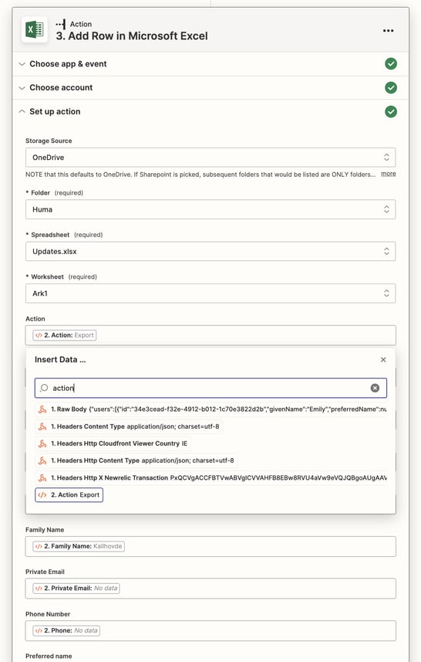This screenshot has height=662, width=421.
Task: Open the Spreadsheet dropdown showing Updates.xlsx
Action: 210,252
